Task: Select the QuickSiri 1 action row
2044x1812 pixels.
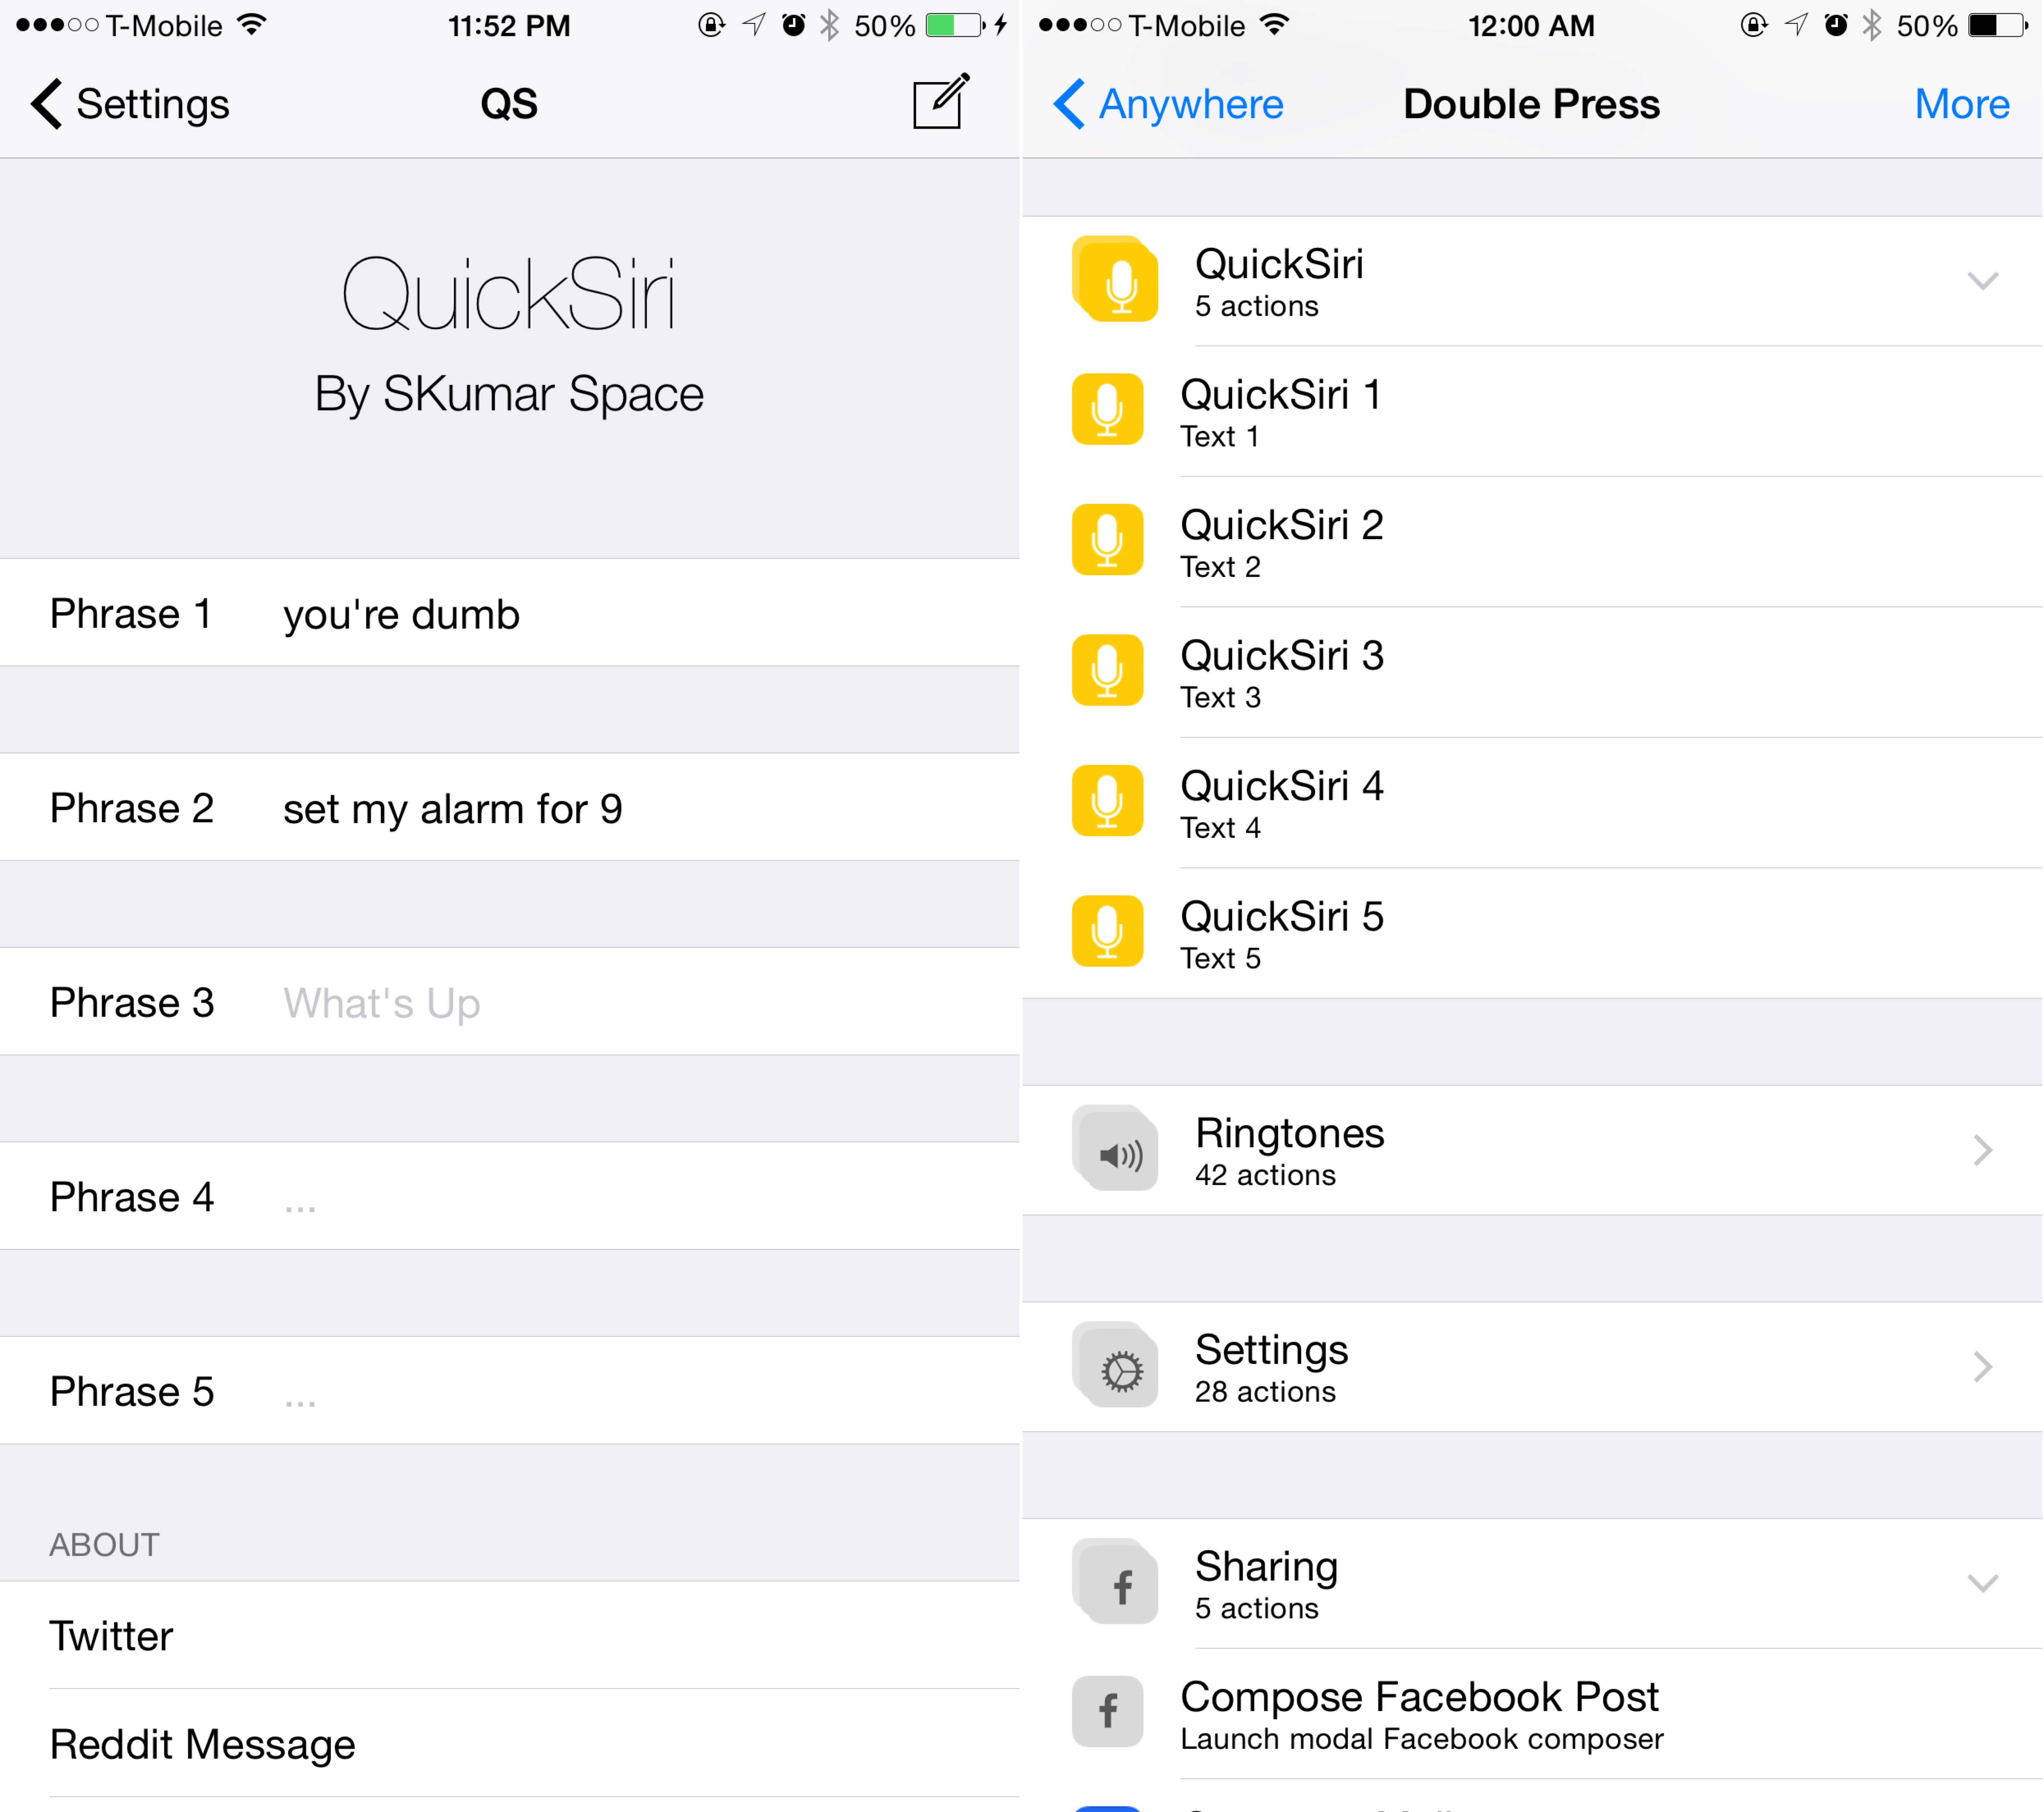Action: 1532,411
